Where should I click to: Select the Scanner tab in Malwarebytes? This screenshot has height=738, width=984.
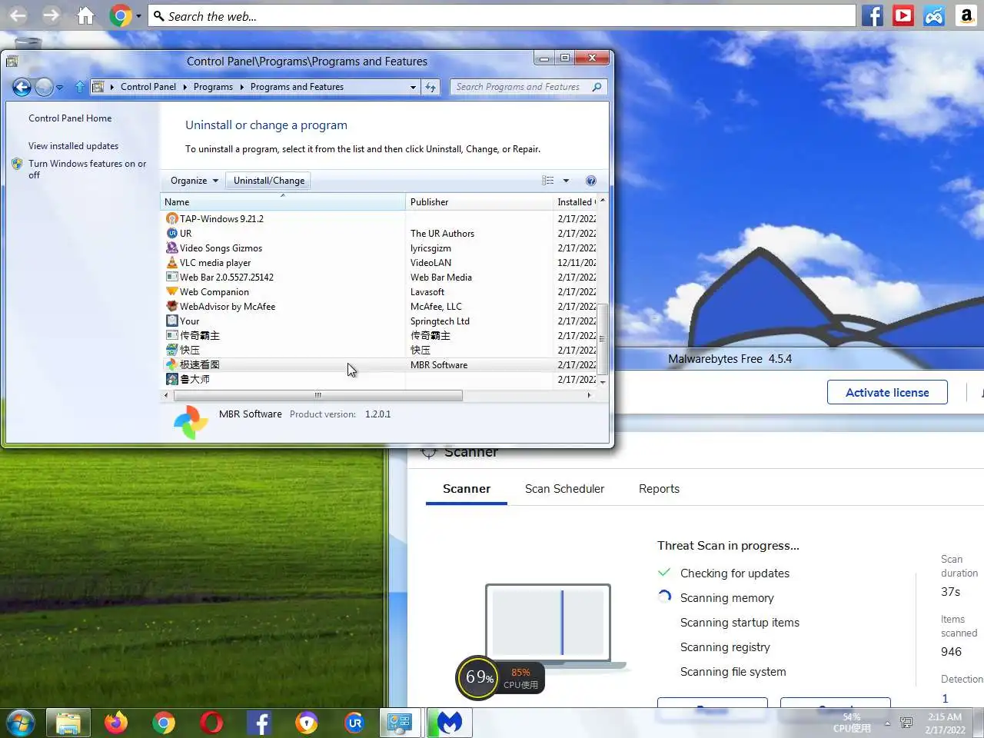coord(467,489)
